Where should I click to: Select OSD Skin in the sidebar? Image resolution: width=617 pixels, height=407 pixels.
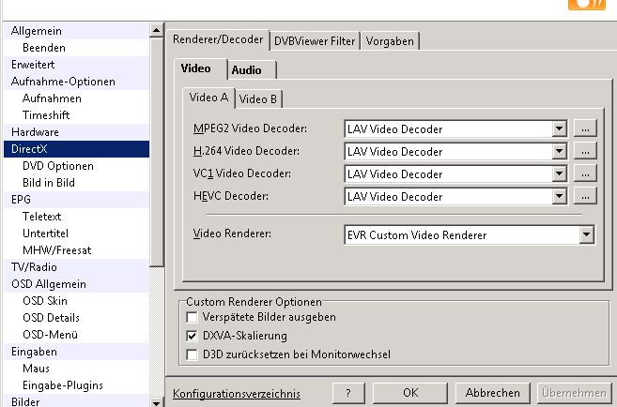[x=45, y=301]
